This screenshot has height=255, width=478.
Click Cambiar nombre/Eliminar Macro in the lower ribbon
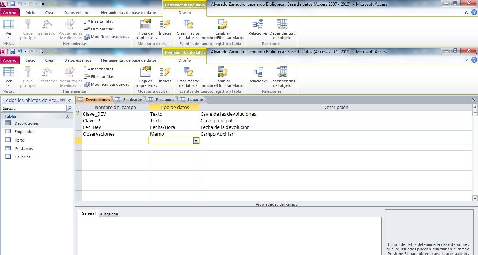(223, 77)
